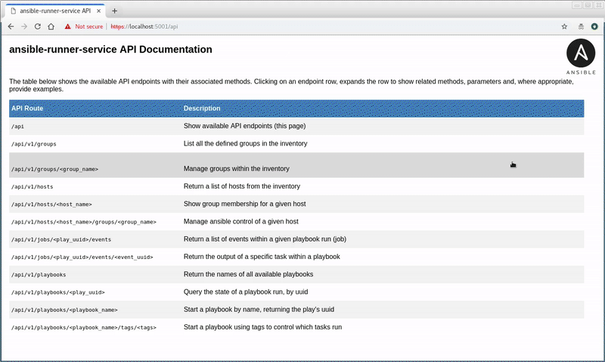Click 'Show available API endpoints (this page)'

click(x=244, y=126)
